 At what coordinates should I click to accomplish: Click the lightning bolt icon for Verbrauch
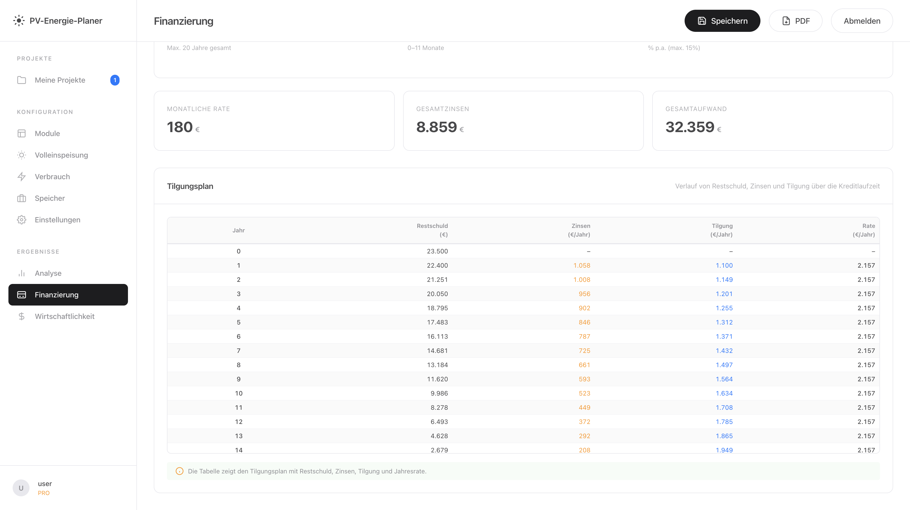22,177
